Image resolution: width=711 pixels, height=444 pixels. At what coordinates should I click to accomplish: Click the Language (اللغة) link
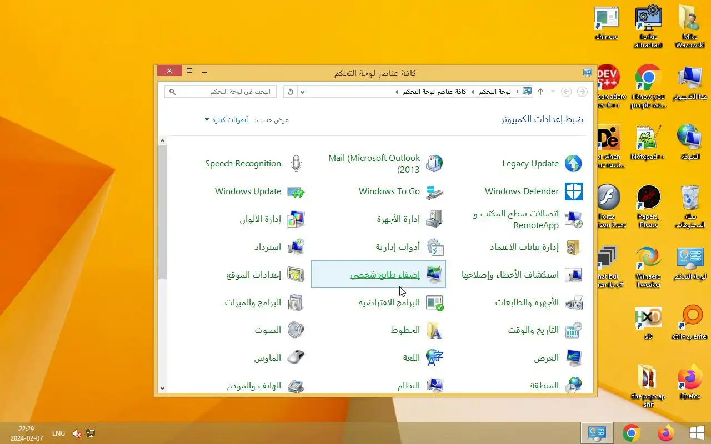coord(412,358)
